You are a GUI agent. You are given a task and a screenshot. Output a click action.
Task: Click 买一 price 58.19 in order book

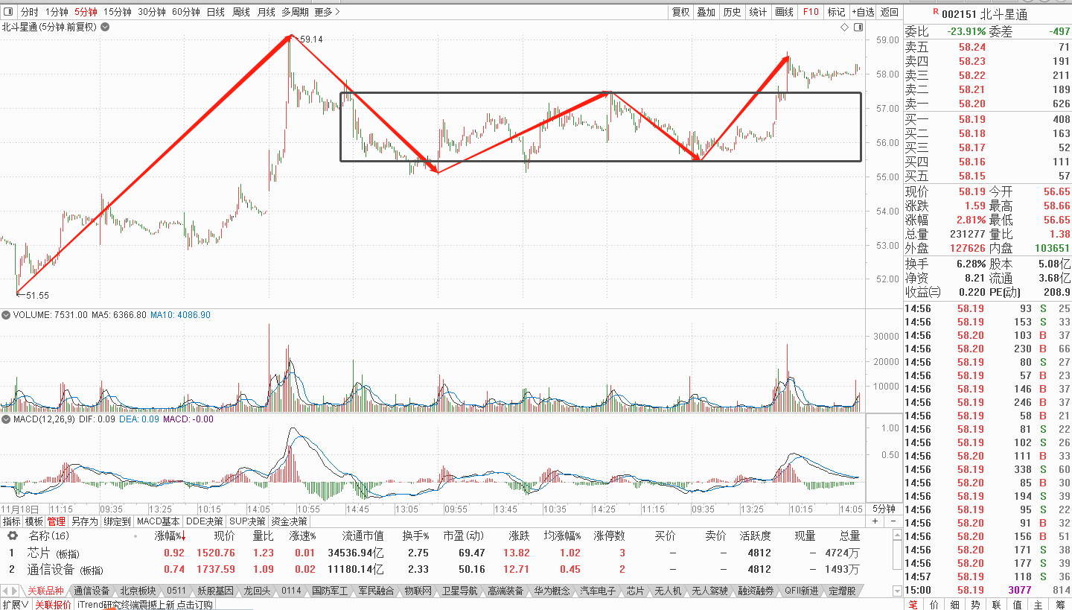tap(971, 120)
